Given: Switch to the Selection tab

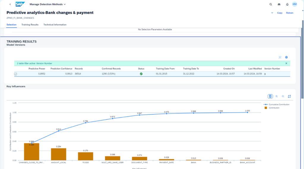Looking at the screenshot, I should (x=12, y=25).
